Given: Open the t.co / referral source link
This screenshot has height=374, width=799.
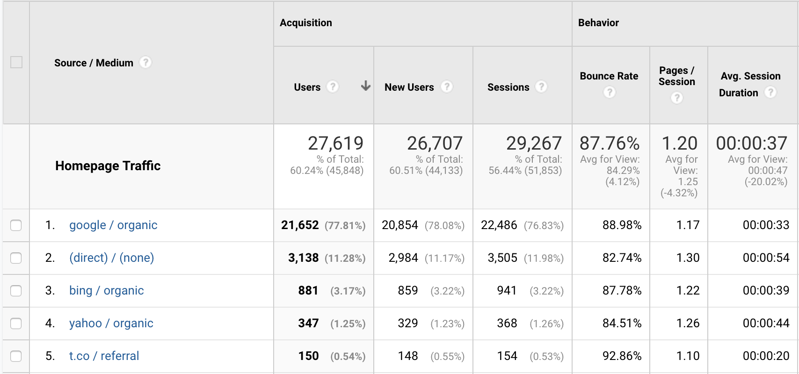Looking at the screenshot, I should click(x=103, y=356).
